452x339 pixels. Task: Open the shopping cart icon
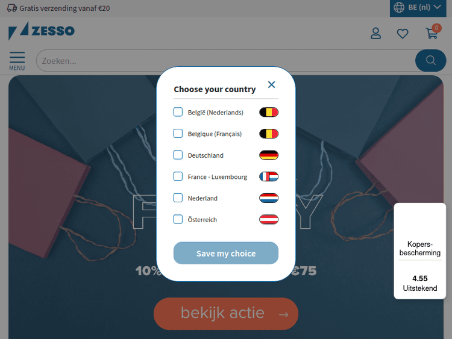(432, 33)
